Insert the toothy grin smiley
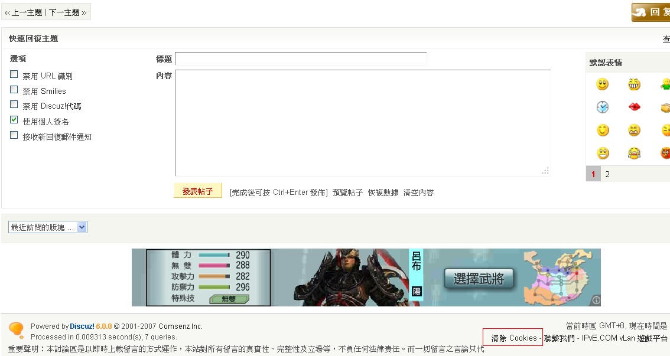The image size is (670, 356). coord(634,84)
